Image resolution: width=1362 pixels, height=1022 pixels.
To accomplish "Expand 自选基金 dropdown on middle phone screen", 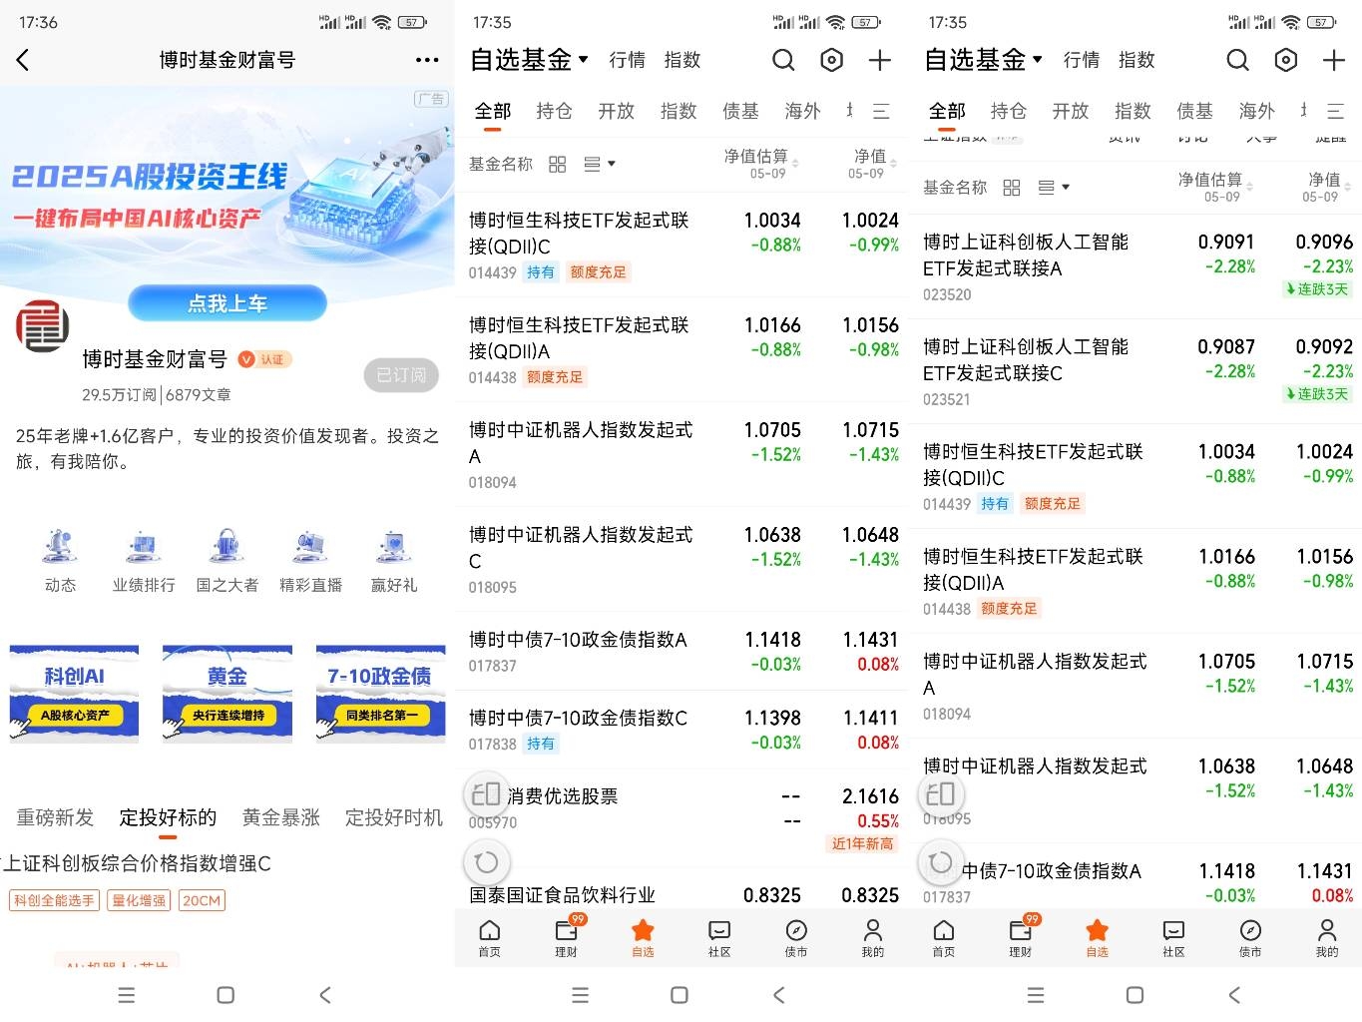I will pos(530,60).
